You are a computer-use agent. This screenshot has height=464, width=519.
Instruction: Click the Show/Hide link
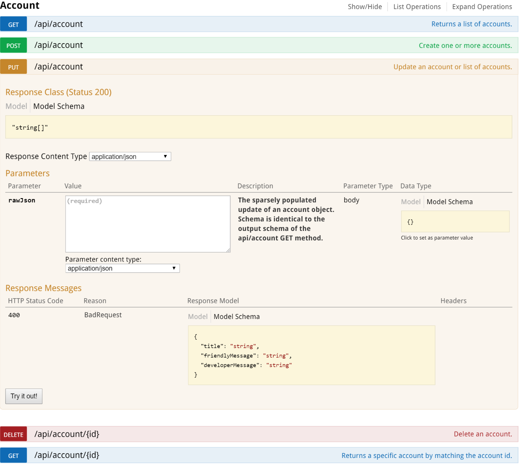point(365,6)
